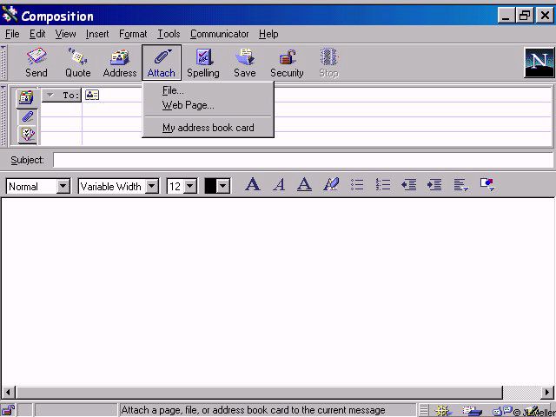Increase the paragraph indent

pos(434,185)
